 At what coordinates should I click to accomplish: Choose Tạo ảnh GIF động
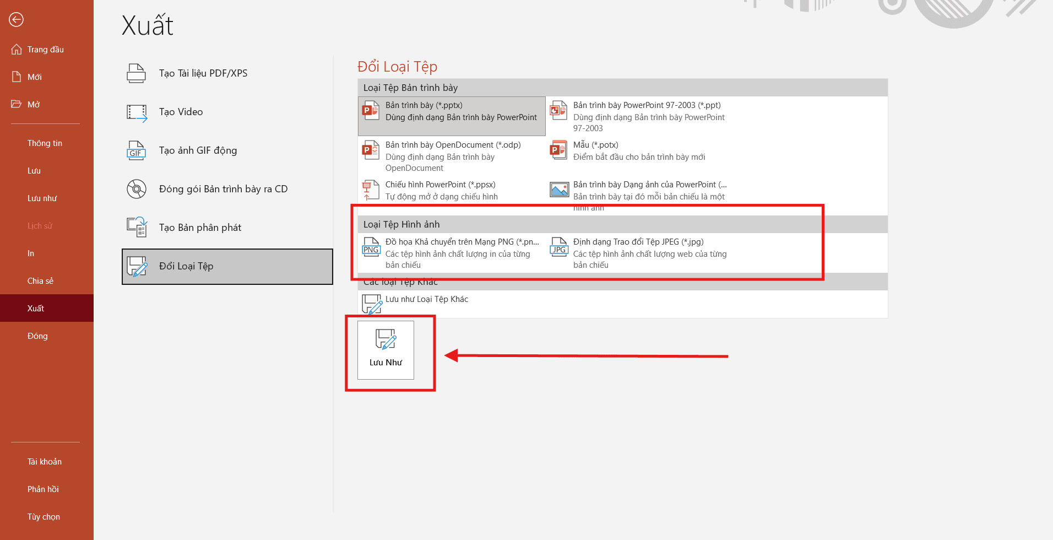click(x=227, y=150)
